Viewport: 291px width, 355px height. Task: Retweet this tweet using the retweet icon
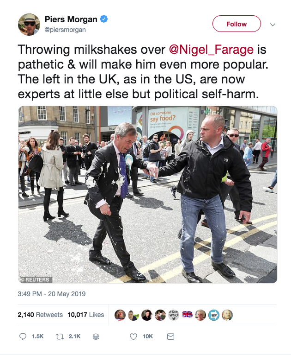(x=61, y=336)
